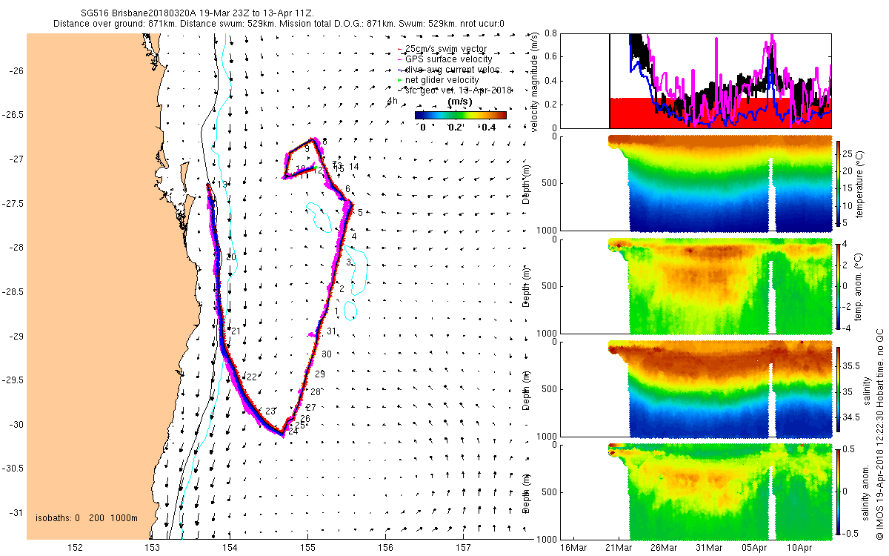Click the '157' longitude tick label
The height and width of the screenshot is (556, 889).
(x=463, y=548)
